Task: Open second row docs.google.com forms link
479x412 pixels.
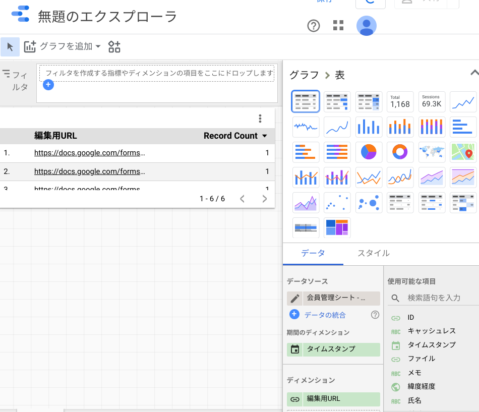Action: pyautogui.click(x=90, y=171)
